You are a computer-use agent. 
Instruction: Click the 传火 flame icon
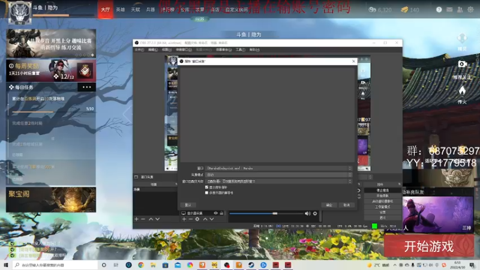462,91
